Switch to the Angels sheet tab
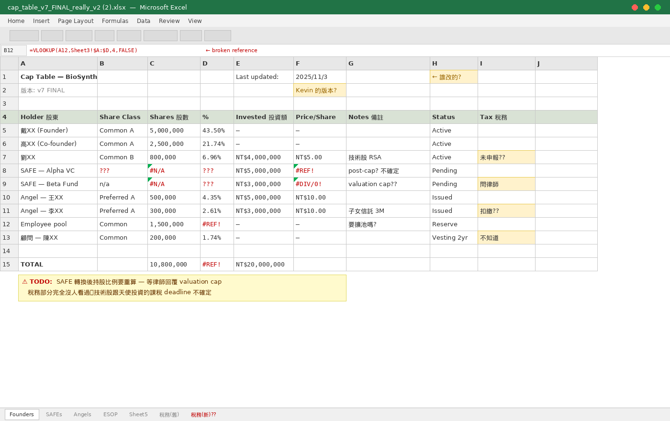Image resolution: width=670 pixels, height=421 pixels. (82, 414)
